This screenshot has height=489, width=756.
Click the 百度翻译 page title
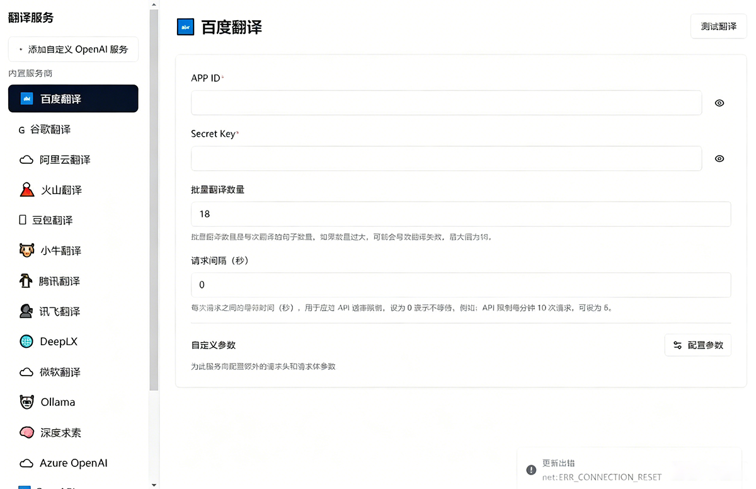pos(231,27)
